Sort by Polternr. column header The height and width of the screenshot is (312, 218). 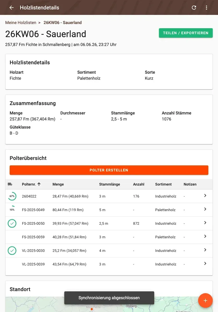pos(29,184)
